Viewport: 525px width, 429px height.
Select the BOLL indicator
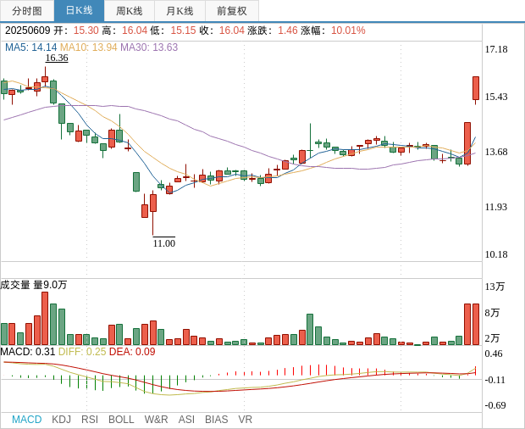[121, 420]
